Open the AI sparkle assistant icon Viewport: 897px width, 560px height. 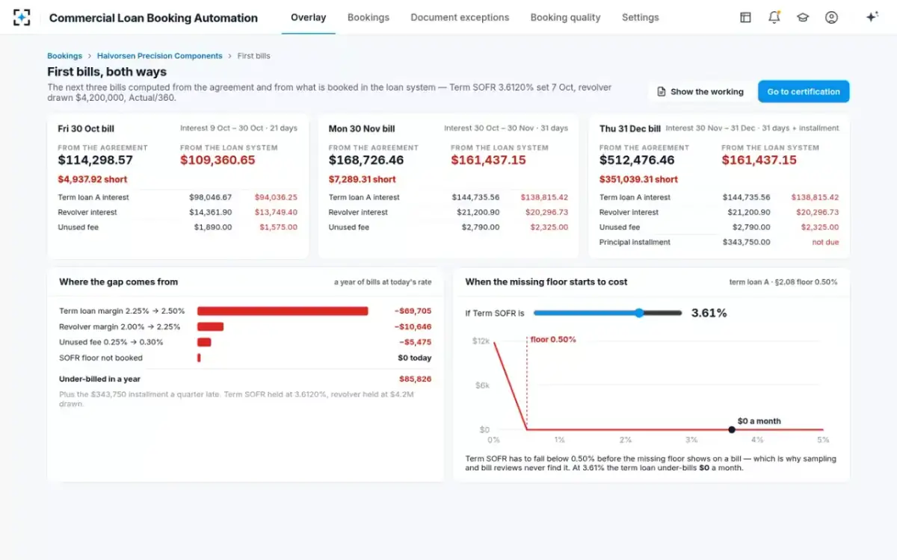pos(872,17)
